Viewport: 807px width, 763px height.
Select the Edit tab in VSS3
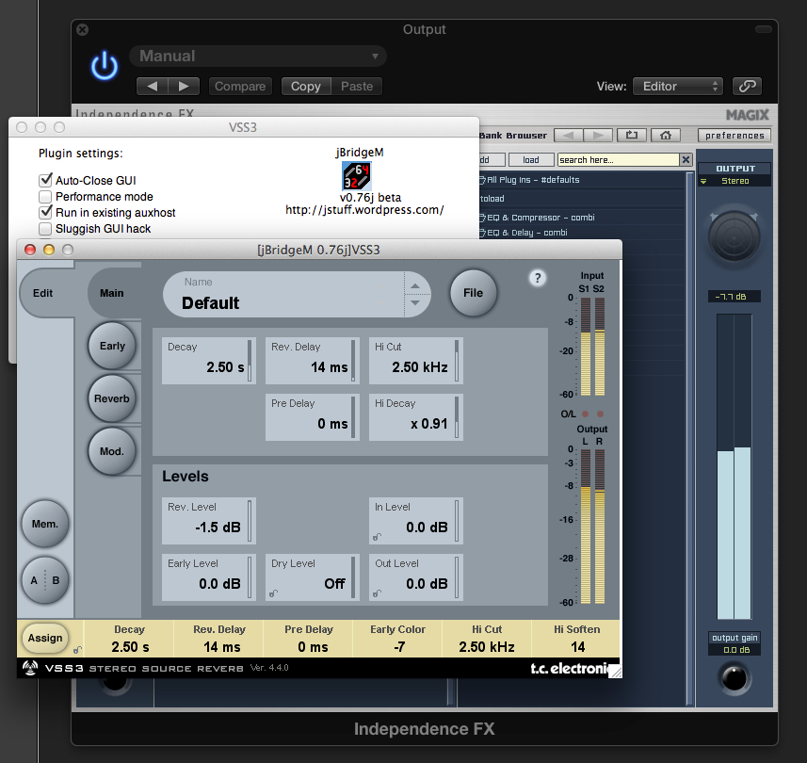click(x=43, y=293)
